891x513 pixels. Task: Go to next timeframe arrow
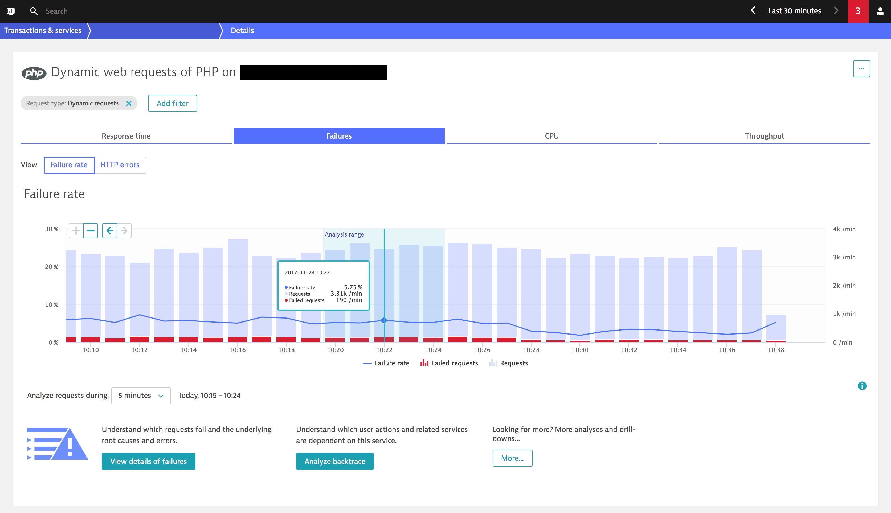click(836, 11)
